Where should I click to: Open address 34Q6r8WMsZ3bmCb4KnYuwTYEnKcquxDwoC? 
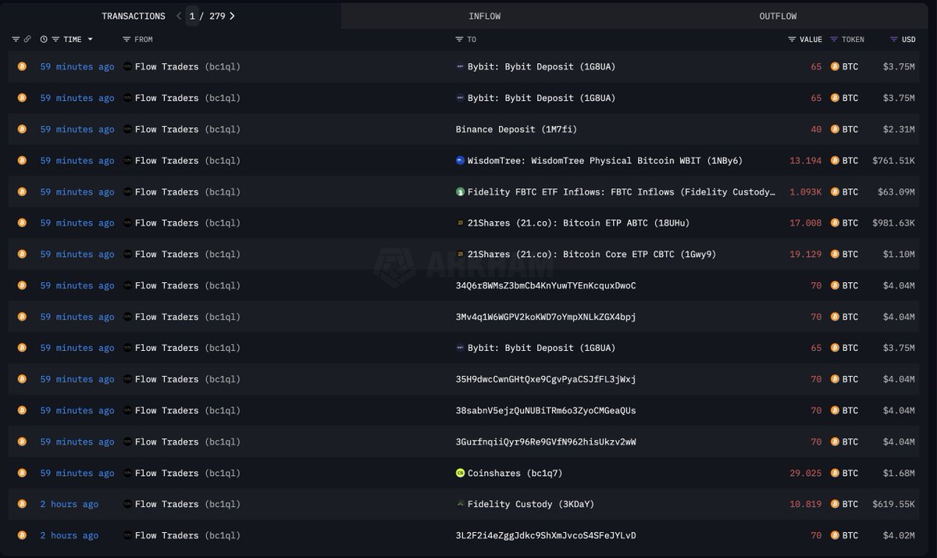[546, 285]
